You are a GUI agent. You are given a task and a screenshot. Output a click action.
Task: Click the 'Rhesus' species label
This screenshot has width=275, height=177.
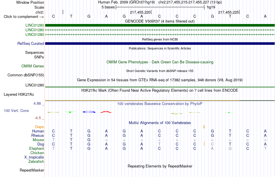pyautogui.click(x=38, y=135)
